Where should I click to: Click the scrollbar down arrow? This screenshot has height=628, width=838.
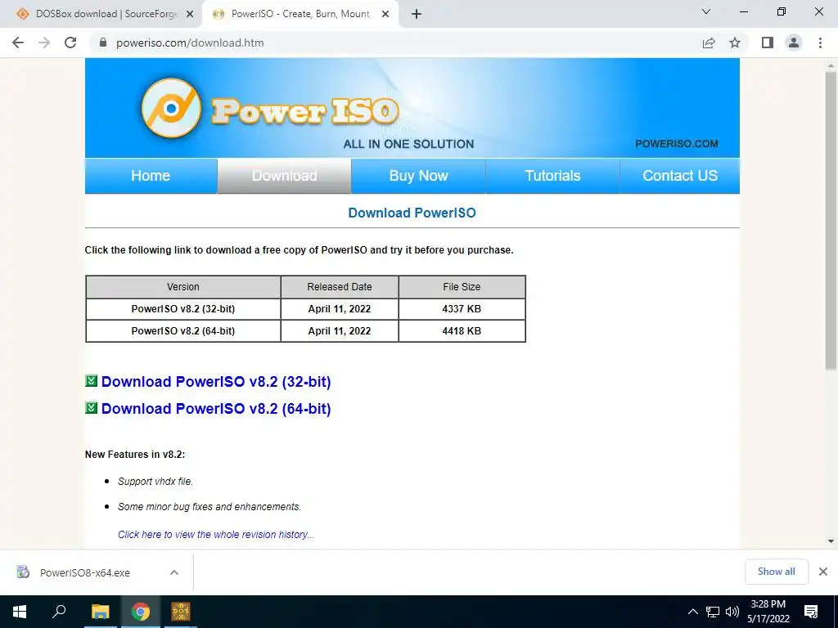click(x=831, y=541)
